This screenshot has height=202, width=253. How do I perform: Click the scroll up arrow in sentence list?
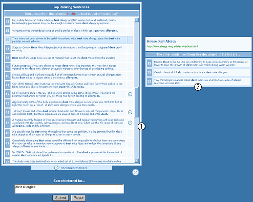pos(137,20)
